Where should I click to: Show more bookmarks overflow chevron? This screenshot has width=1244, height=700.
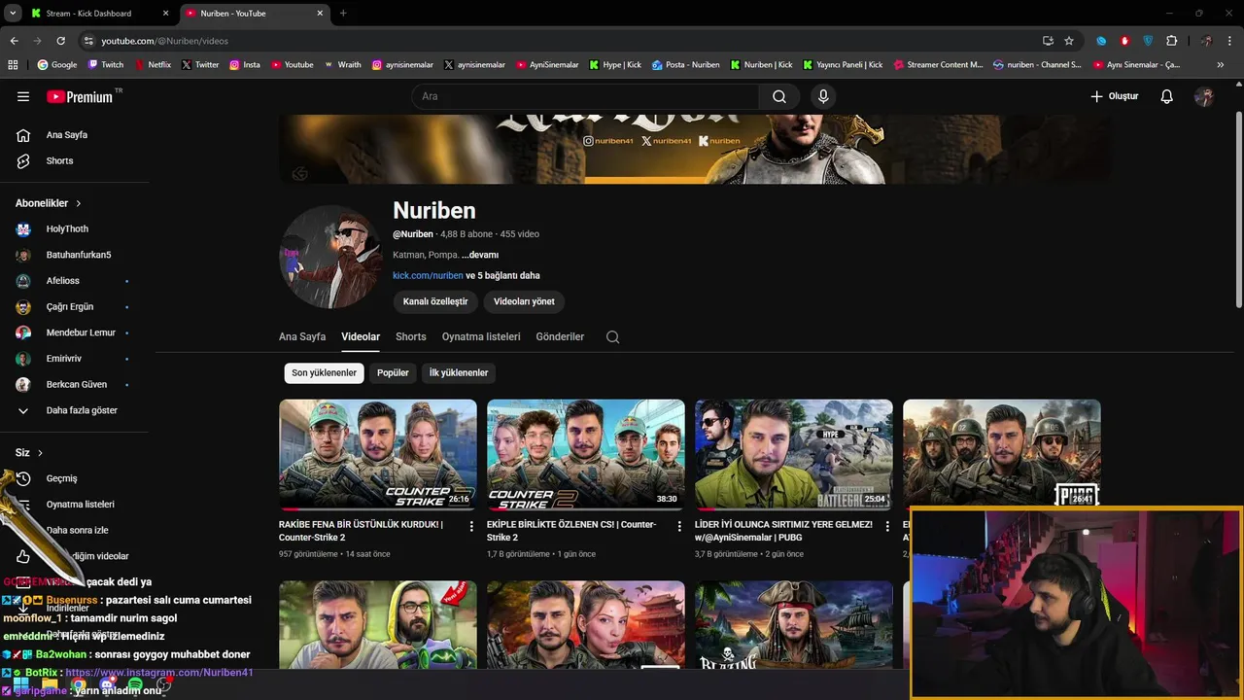tap(1221, 65)
